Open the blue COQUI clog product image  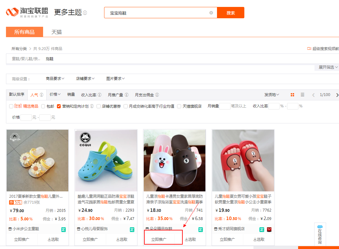pyautogui.click(x=106, y=161)
